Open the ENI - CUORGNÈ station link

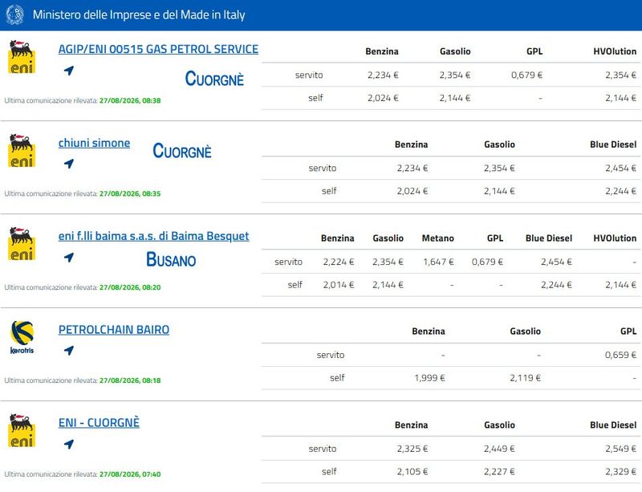(x=99, y=423)
